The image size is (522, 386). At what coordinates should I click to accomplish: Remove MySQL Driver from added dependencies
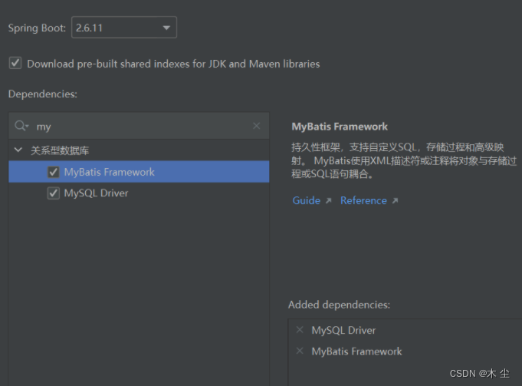(x=300, y=330)
